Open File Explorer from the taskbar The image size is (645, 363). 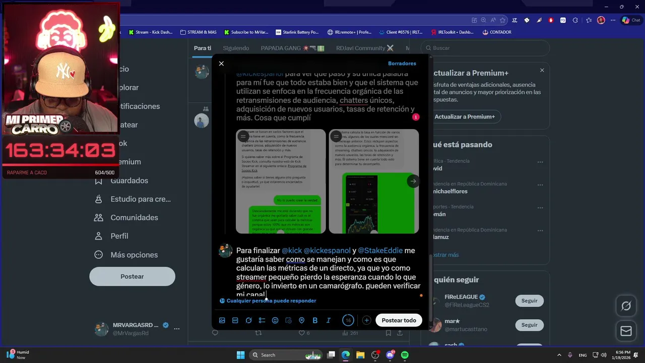(360, 355)
